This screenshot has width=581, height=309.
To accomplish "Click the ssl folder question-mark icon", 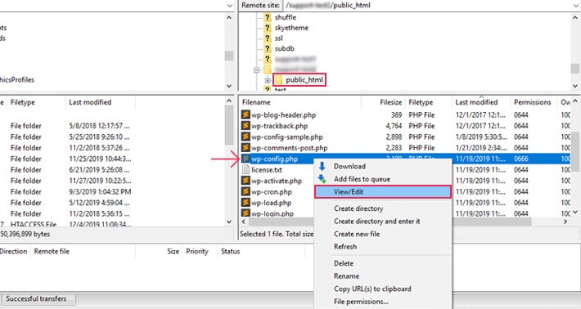I will click(x=268, y=38).
